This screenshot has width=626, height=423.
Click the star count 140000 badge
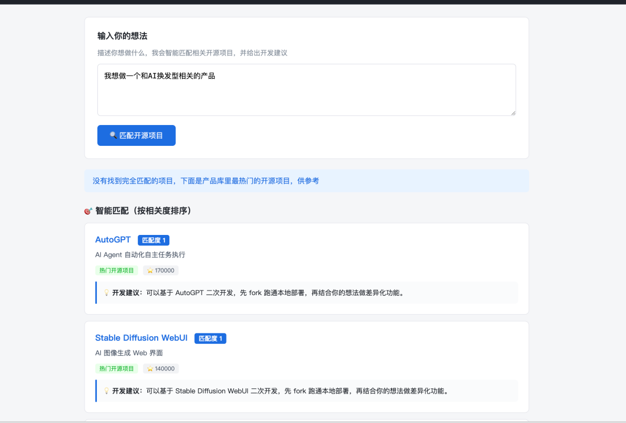click(161, 369)
